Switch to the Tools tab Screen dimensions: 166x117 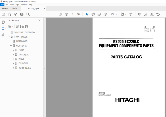tap(15, 9)
